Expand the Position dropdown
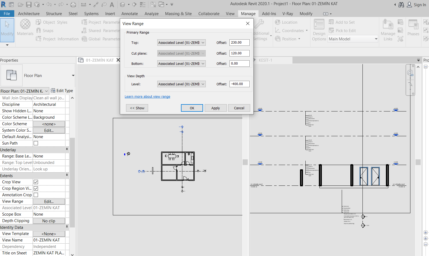Screen dimensions: 429x256 299,39
